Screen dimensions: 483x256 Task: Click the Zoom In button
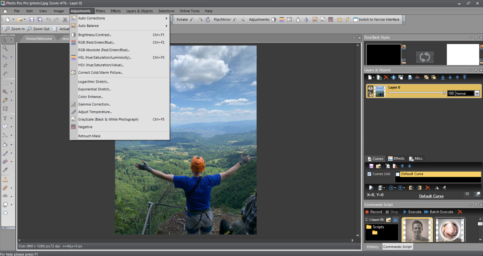(15, 29)
